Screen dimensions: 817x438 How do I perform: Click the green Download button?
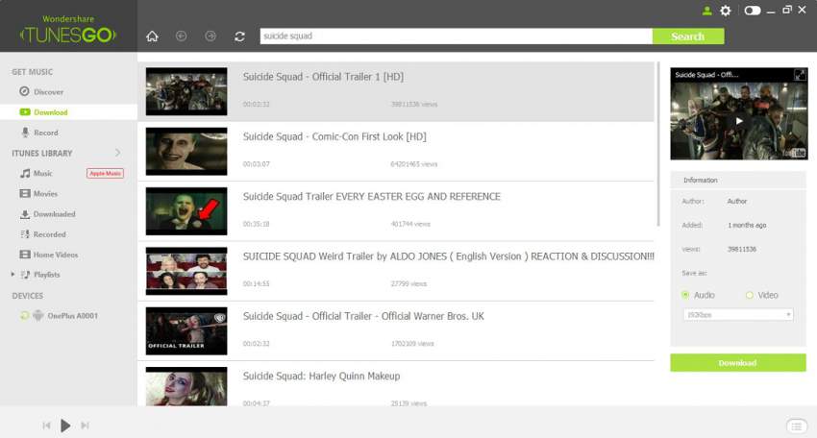(x=738, y=363)
